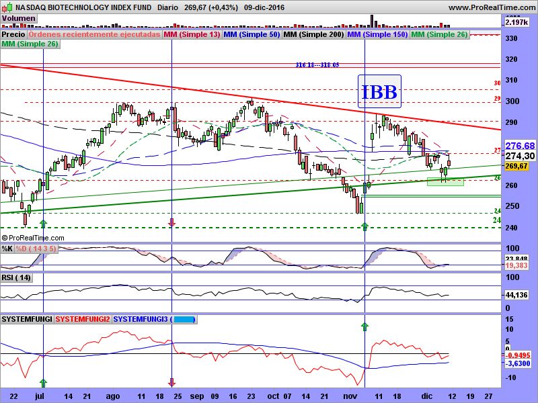Click the 300 price axis label

pos(511,101)
